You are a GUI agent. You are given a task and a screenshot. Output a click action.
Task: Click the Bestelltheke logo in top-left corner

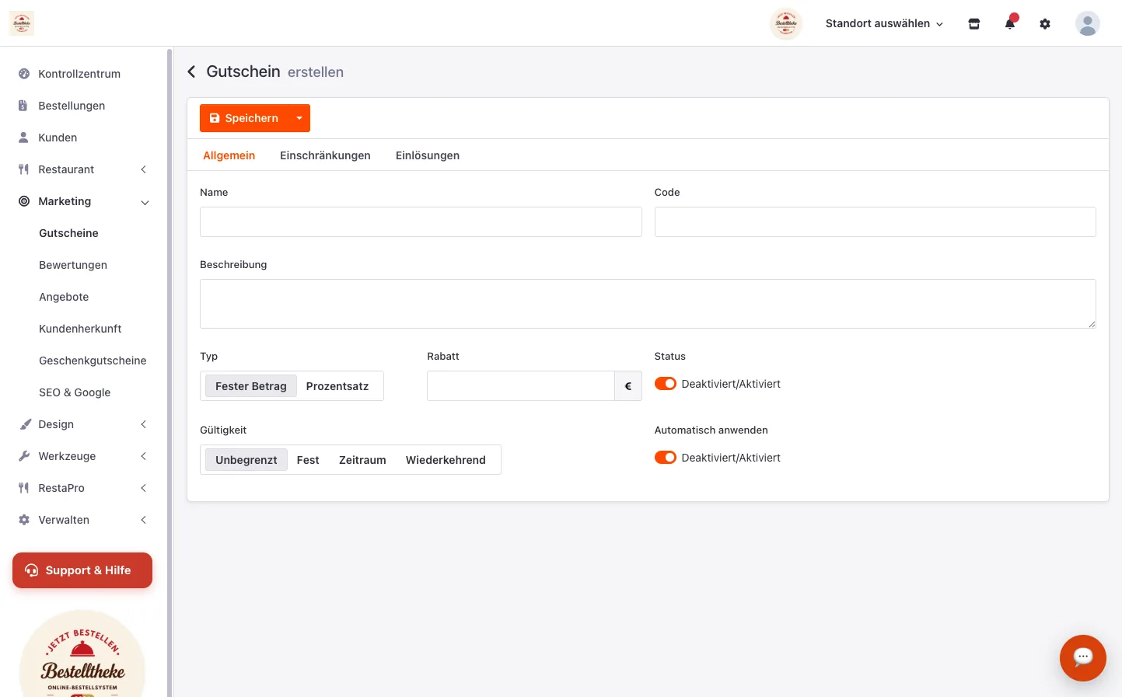[22, 23]
